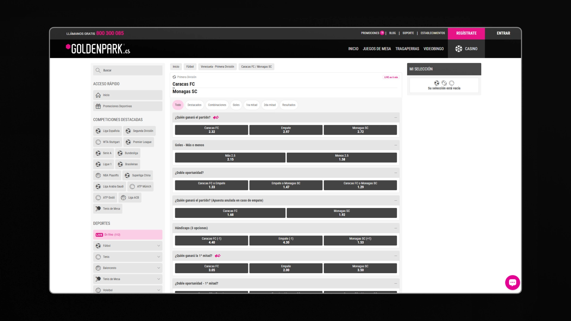Click the Premier League football icon
Viewport: 571px width, 321px height.
click(x=128, y=142)
